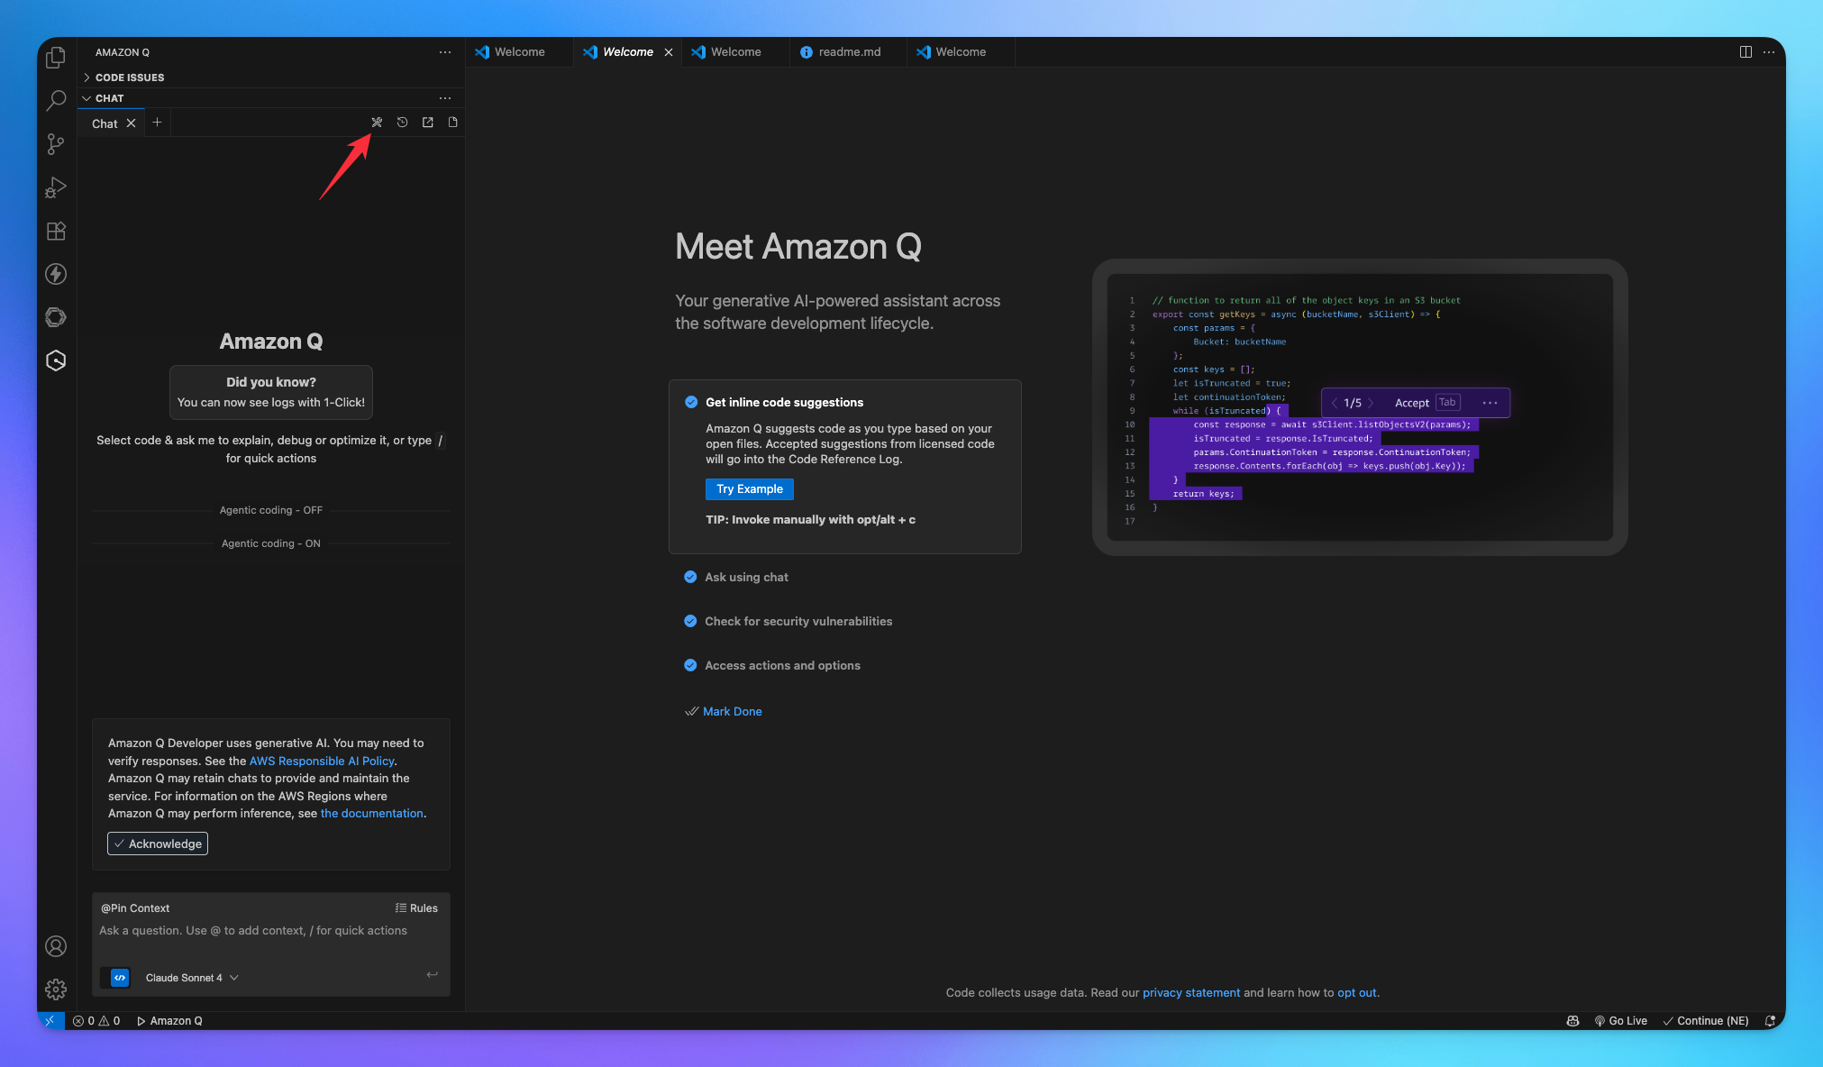Open chat history icon

point(402,123)
